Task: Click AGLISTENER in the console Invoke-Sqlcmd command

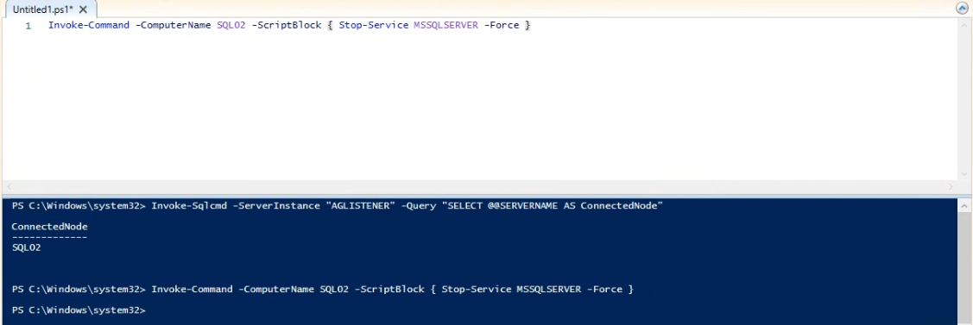Action: coord(361,205)
